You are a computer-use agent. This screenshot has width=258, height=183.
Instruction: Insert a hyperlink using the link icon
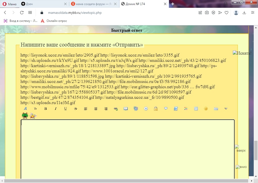pos(116,109)
